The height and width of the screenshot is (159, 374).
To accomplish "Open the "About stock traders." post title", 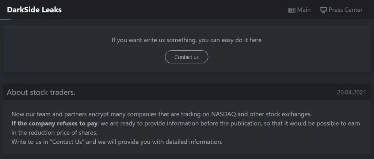I will pos(41,92).
